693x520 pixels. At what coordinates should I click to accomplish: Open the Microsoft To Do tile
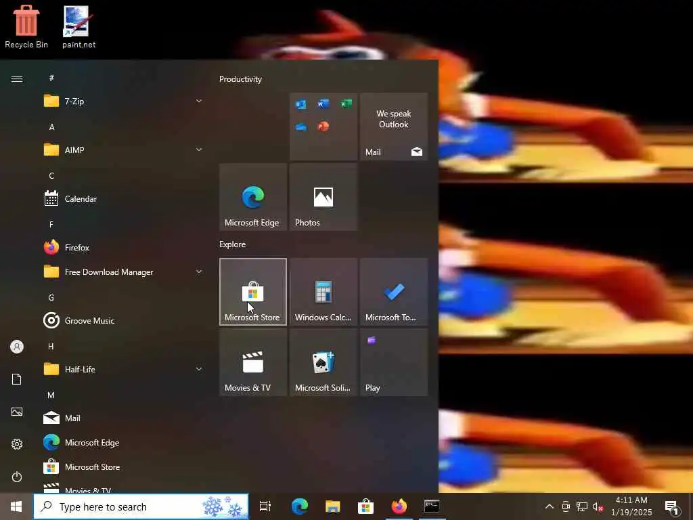tap(394, 292)
